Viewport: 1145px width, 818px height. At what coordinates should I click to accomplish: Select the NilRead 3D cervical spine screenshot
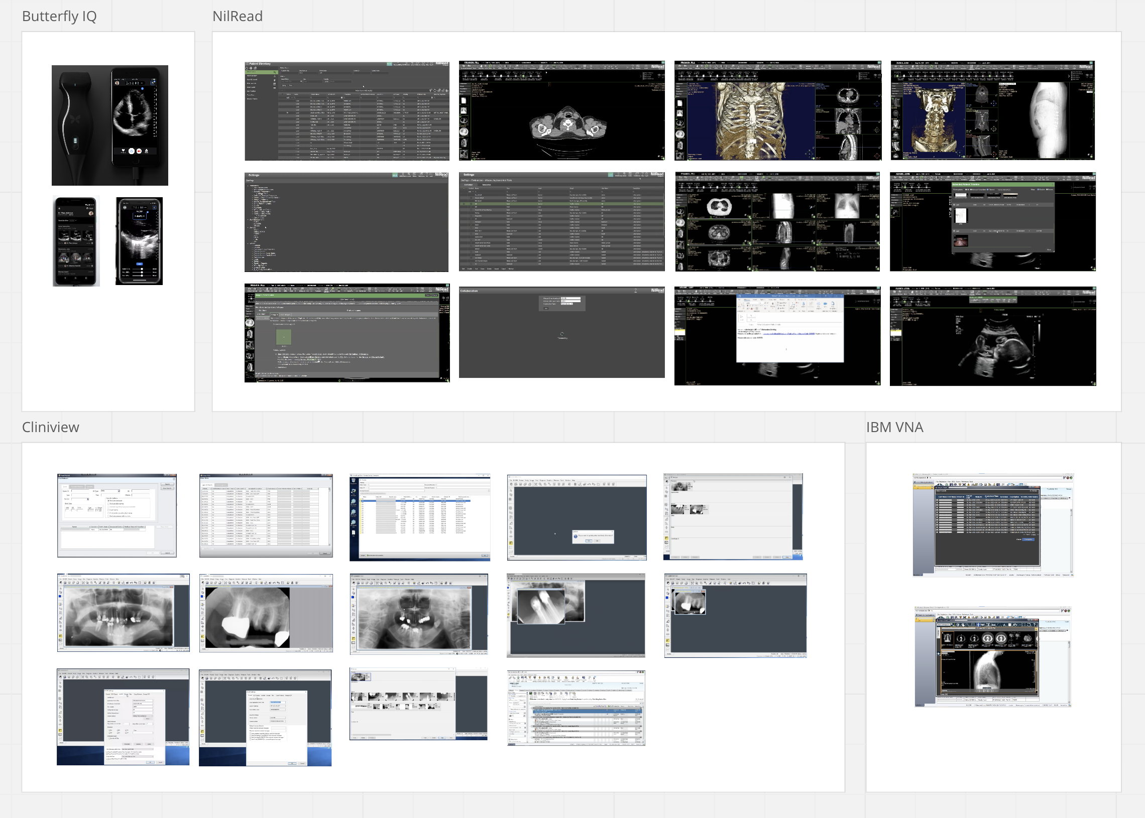[992, 111]
